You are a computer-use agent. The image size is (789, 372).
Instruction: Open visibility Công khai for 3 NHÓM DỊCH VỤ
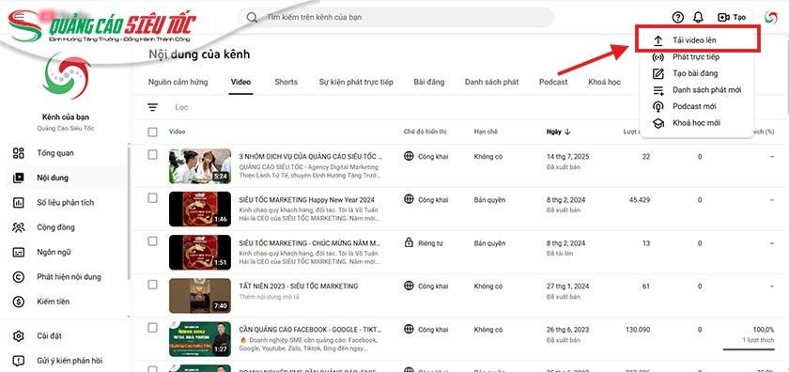coord(425,157)
